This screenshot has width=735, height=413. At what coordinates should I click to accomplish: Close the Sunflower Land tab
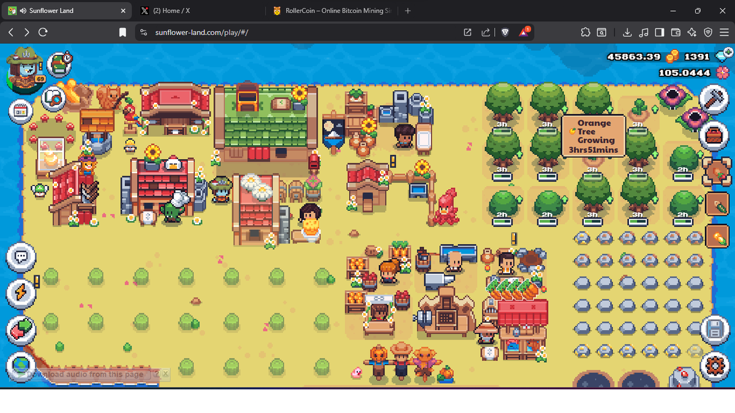click(123, 10)
